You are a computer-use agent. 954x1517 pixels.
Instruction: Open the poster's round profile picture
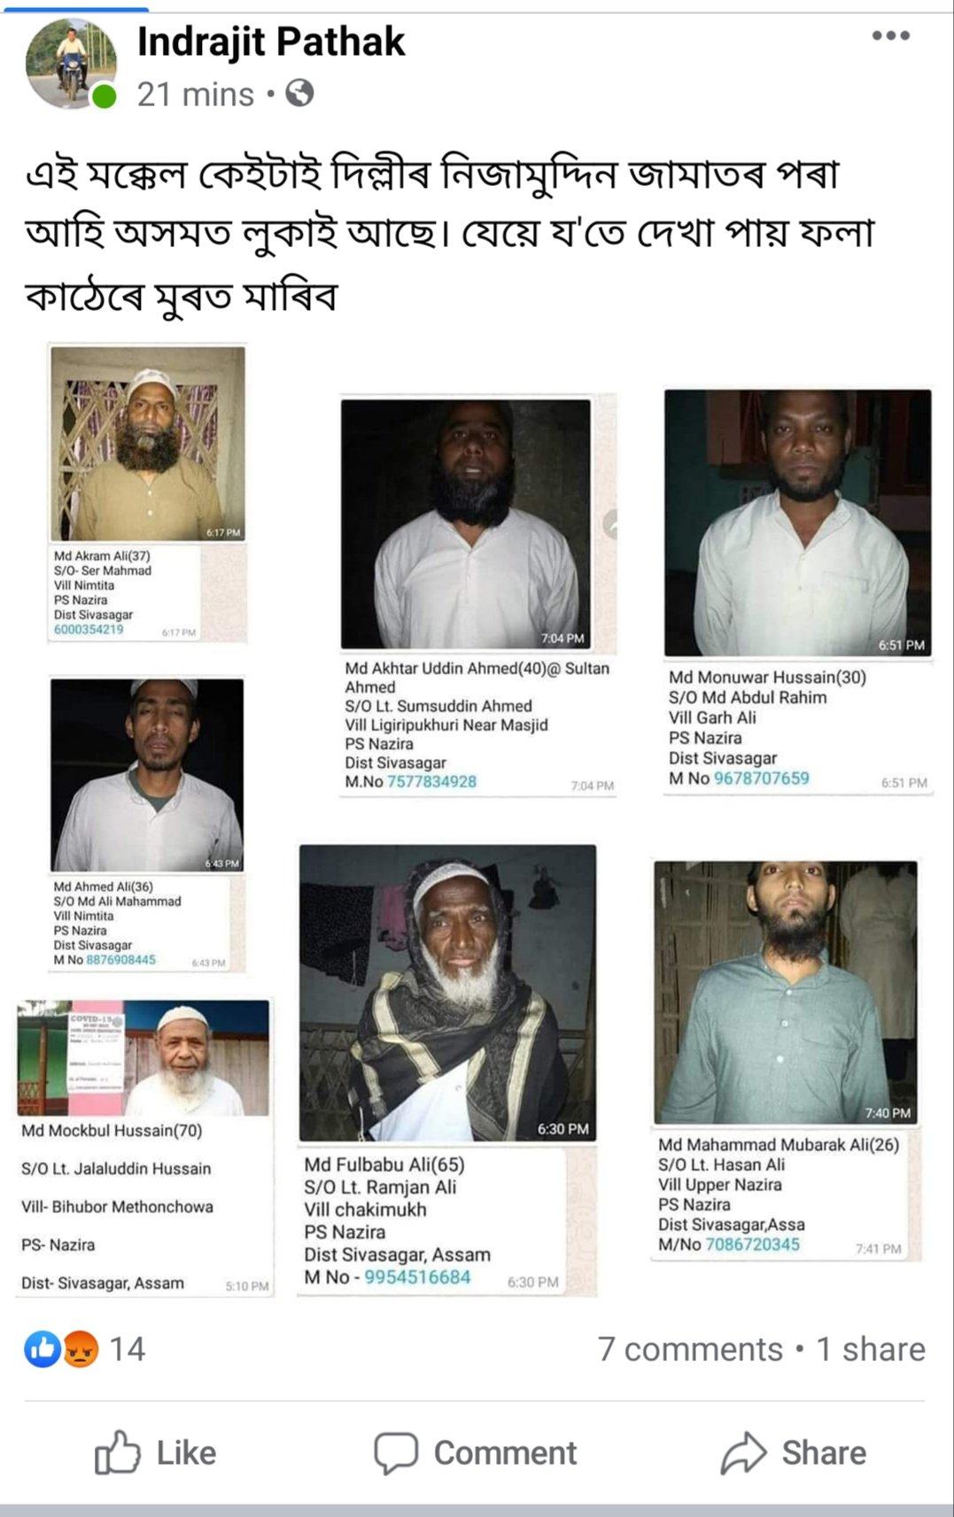pyautogui.click(x=71, y=64)
